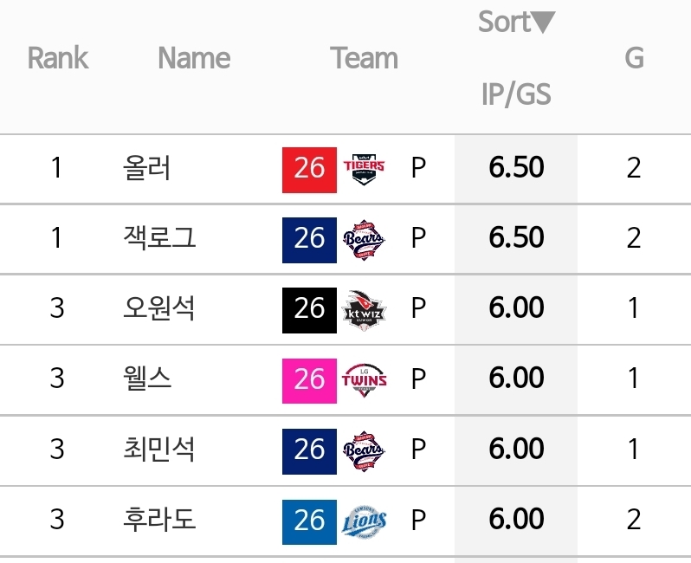This screenshot has height=563, width=691.
Task: Click the Bears logo next to 최민석
Action: (364, 451)
